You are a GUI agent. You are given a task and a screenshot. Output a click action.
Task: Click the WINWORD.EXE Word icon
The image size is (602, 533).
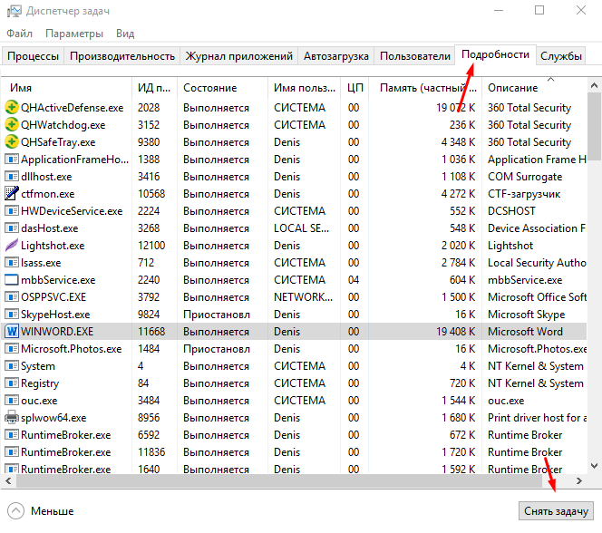(x=12, y=332)
